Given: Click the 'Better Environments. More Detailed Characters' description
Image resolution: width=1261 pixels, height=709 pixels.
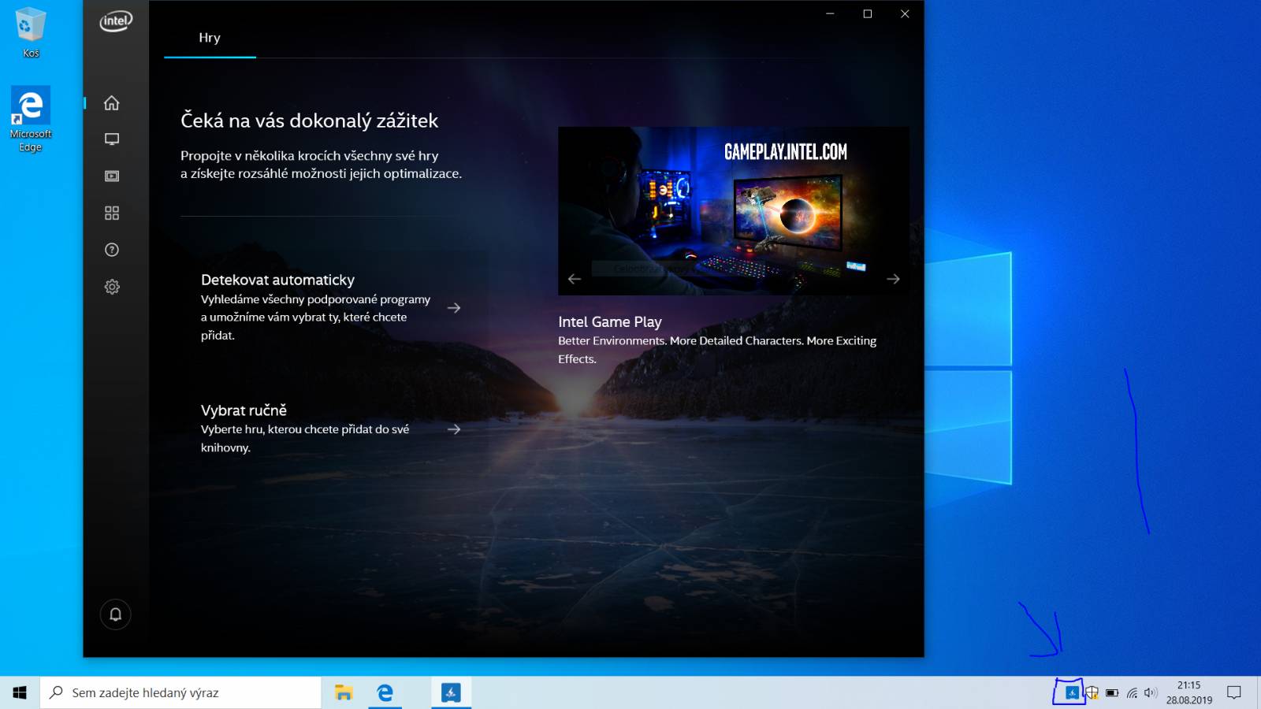Looking at the screenshot, I should click(717, 350).
